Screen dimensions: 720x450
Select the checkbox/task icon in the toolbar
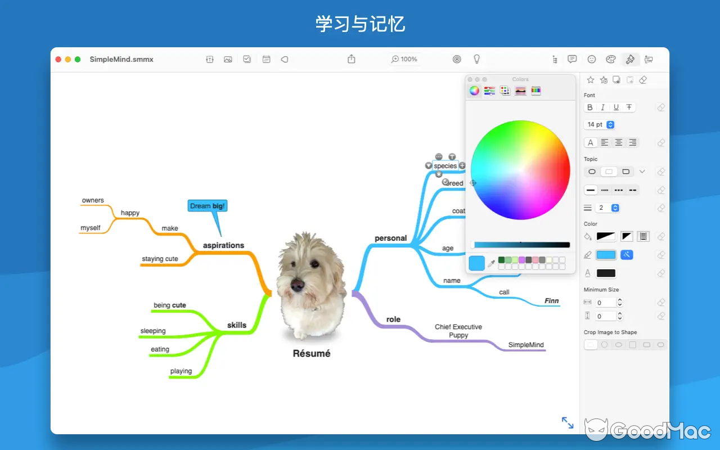[247, 59]
